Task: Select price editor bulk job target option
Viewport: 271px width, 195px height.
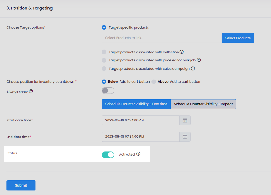Action: 104,60
